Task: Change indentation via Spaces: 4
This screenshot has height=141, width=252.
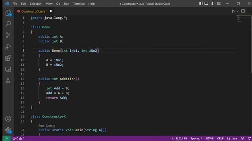Action: (x=196, y=138)
